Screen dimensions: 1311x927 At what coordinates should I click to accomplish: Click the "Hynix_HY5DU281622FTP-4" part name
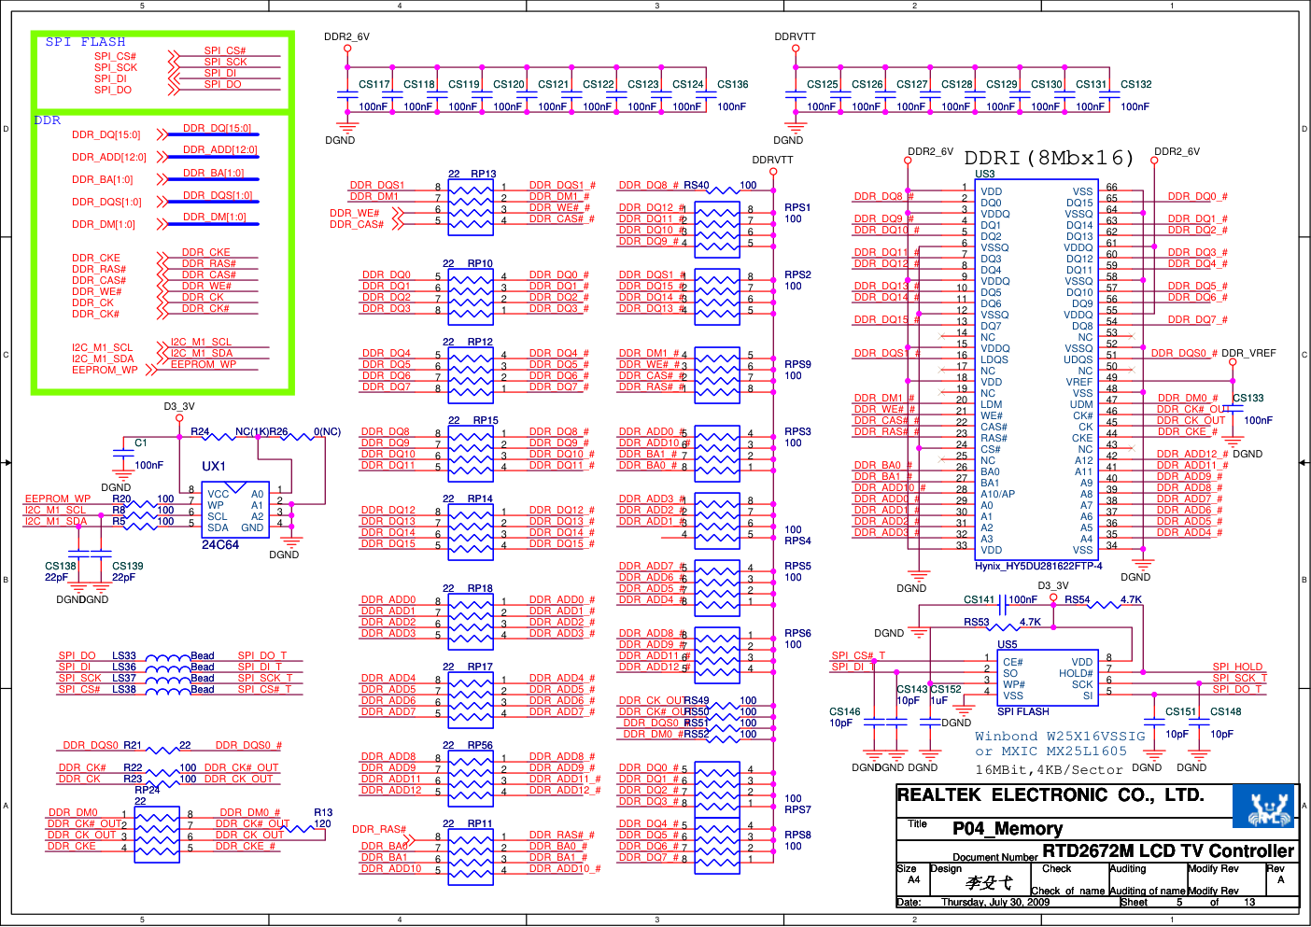(1038, 566)
